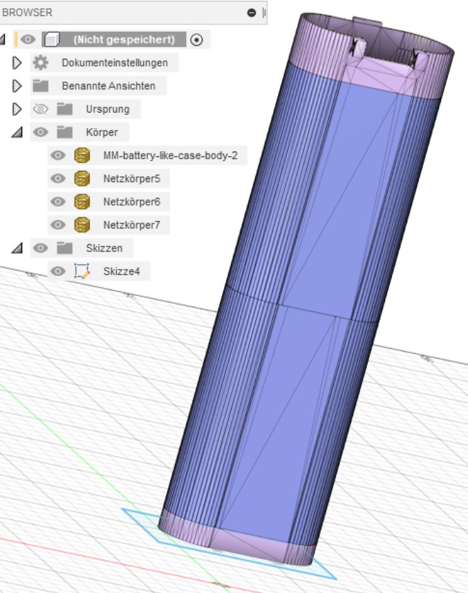The width and height of the screenshot is (468, 593).
Task: Expand the Benannte Ansichten folder
Action: point(17,86)
